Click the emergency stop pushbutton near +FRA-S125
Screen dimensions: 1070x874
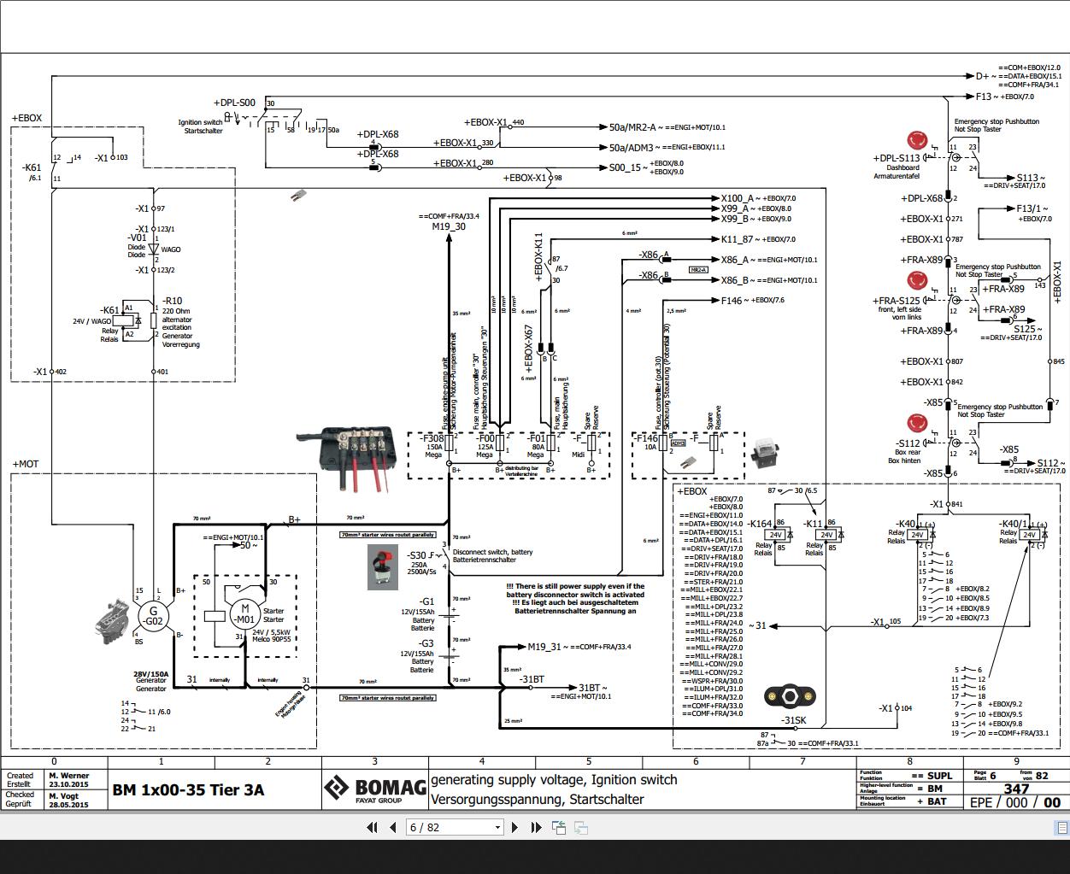[917, 282]
